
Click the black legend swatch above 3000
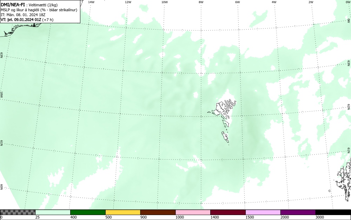(333, 212)
